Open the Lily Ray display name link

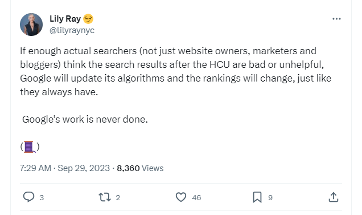click(x=65, y=19)
